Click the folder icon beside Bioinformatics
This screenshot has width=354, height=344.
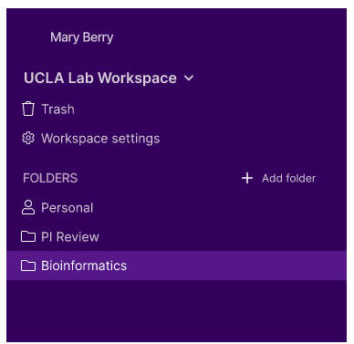pyautogui.click(x=28, y=266)
